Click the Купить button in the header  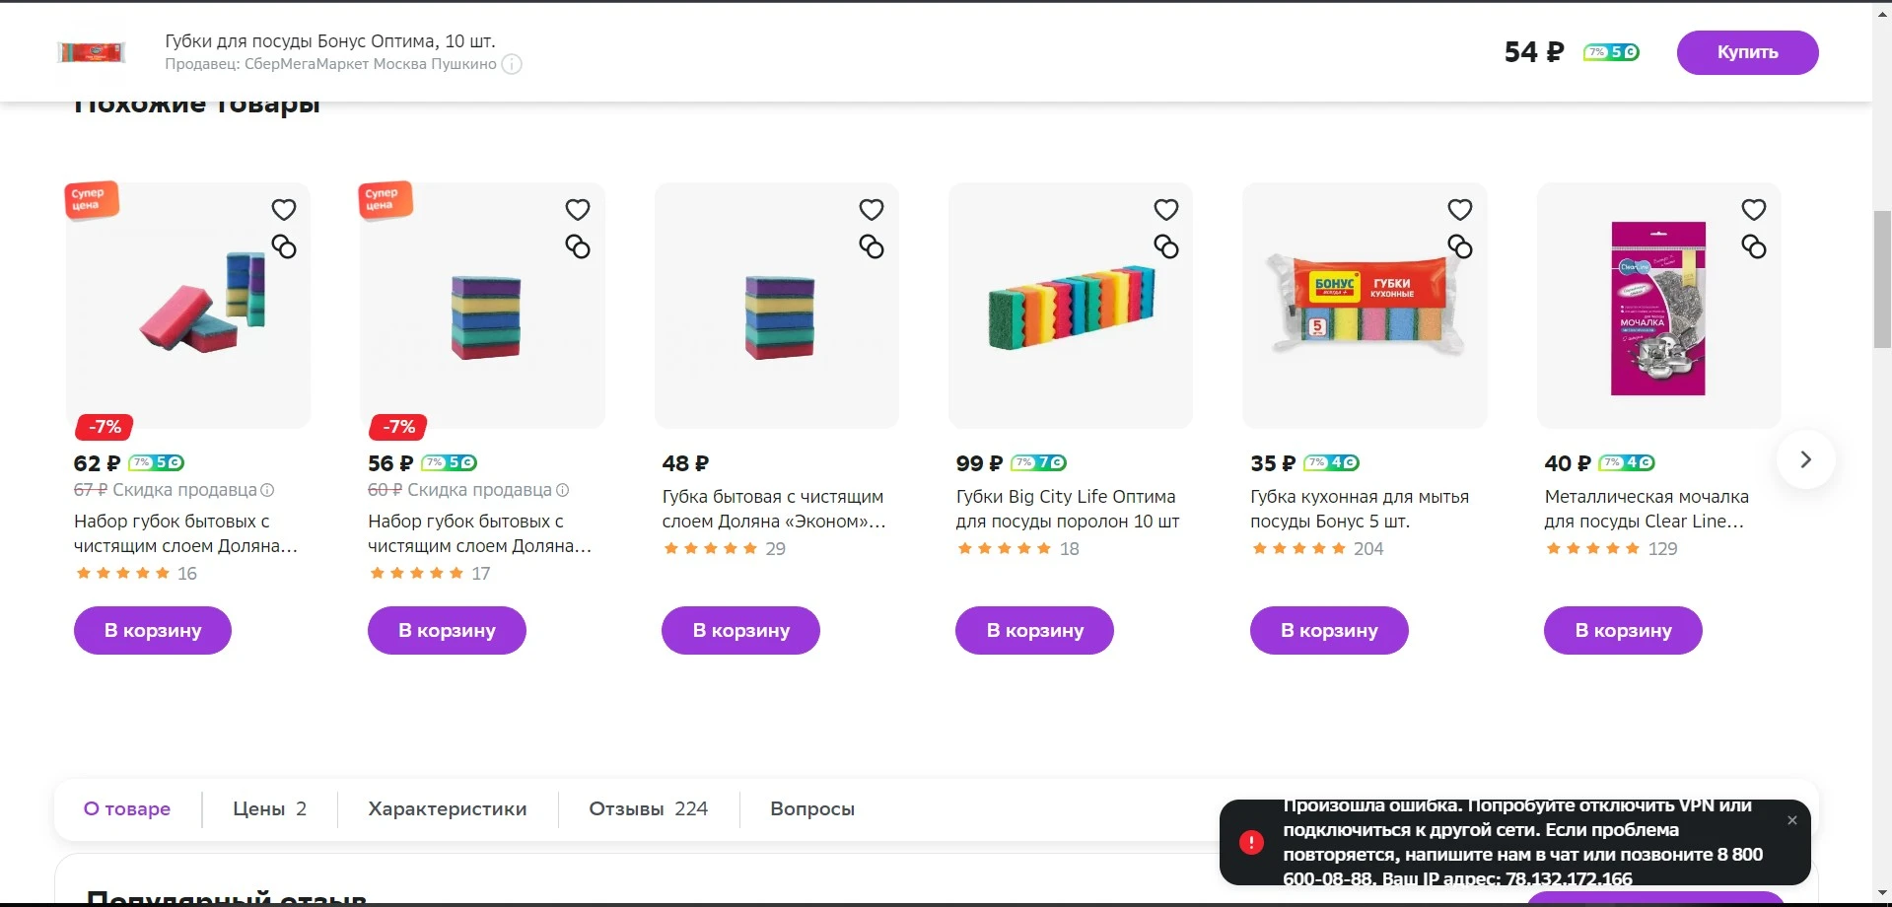[x=1747, y=52]
